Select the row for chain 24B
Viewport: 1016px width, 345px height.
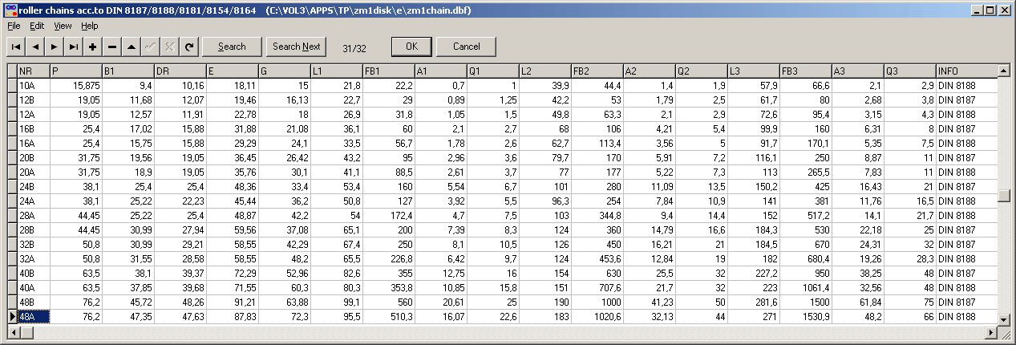(32, 186)
